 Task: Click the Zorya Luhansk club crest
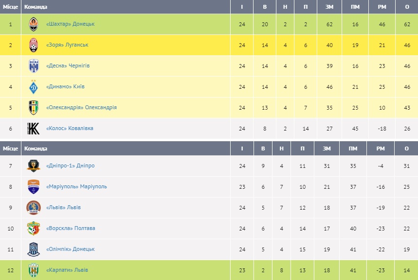pos(33,45)
